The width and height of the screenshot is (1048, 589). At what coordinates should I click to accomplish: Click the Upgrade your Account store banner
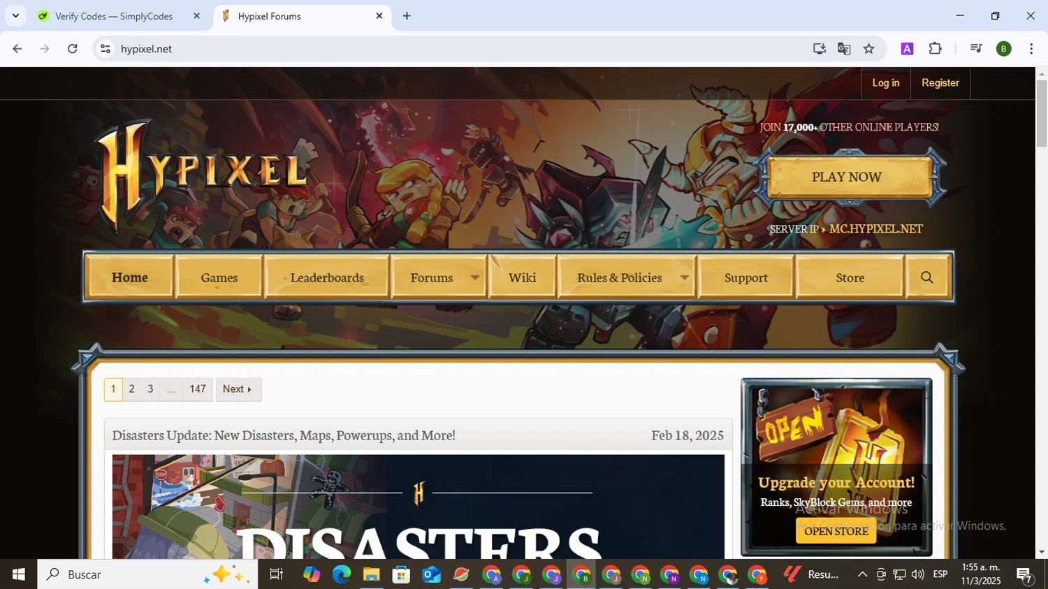[x=836, y=467]
